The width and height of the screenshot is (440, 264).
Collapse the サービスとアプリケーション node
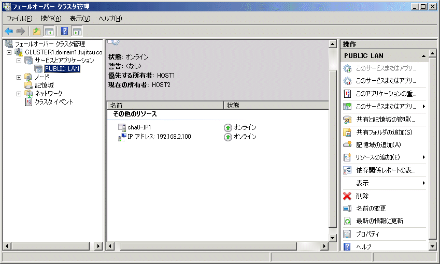(19, 61)
